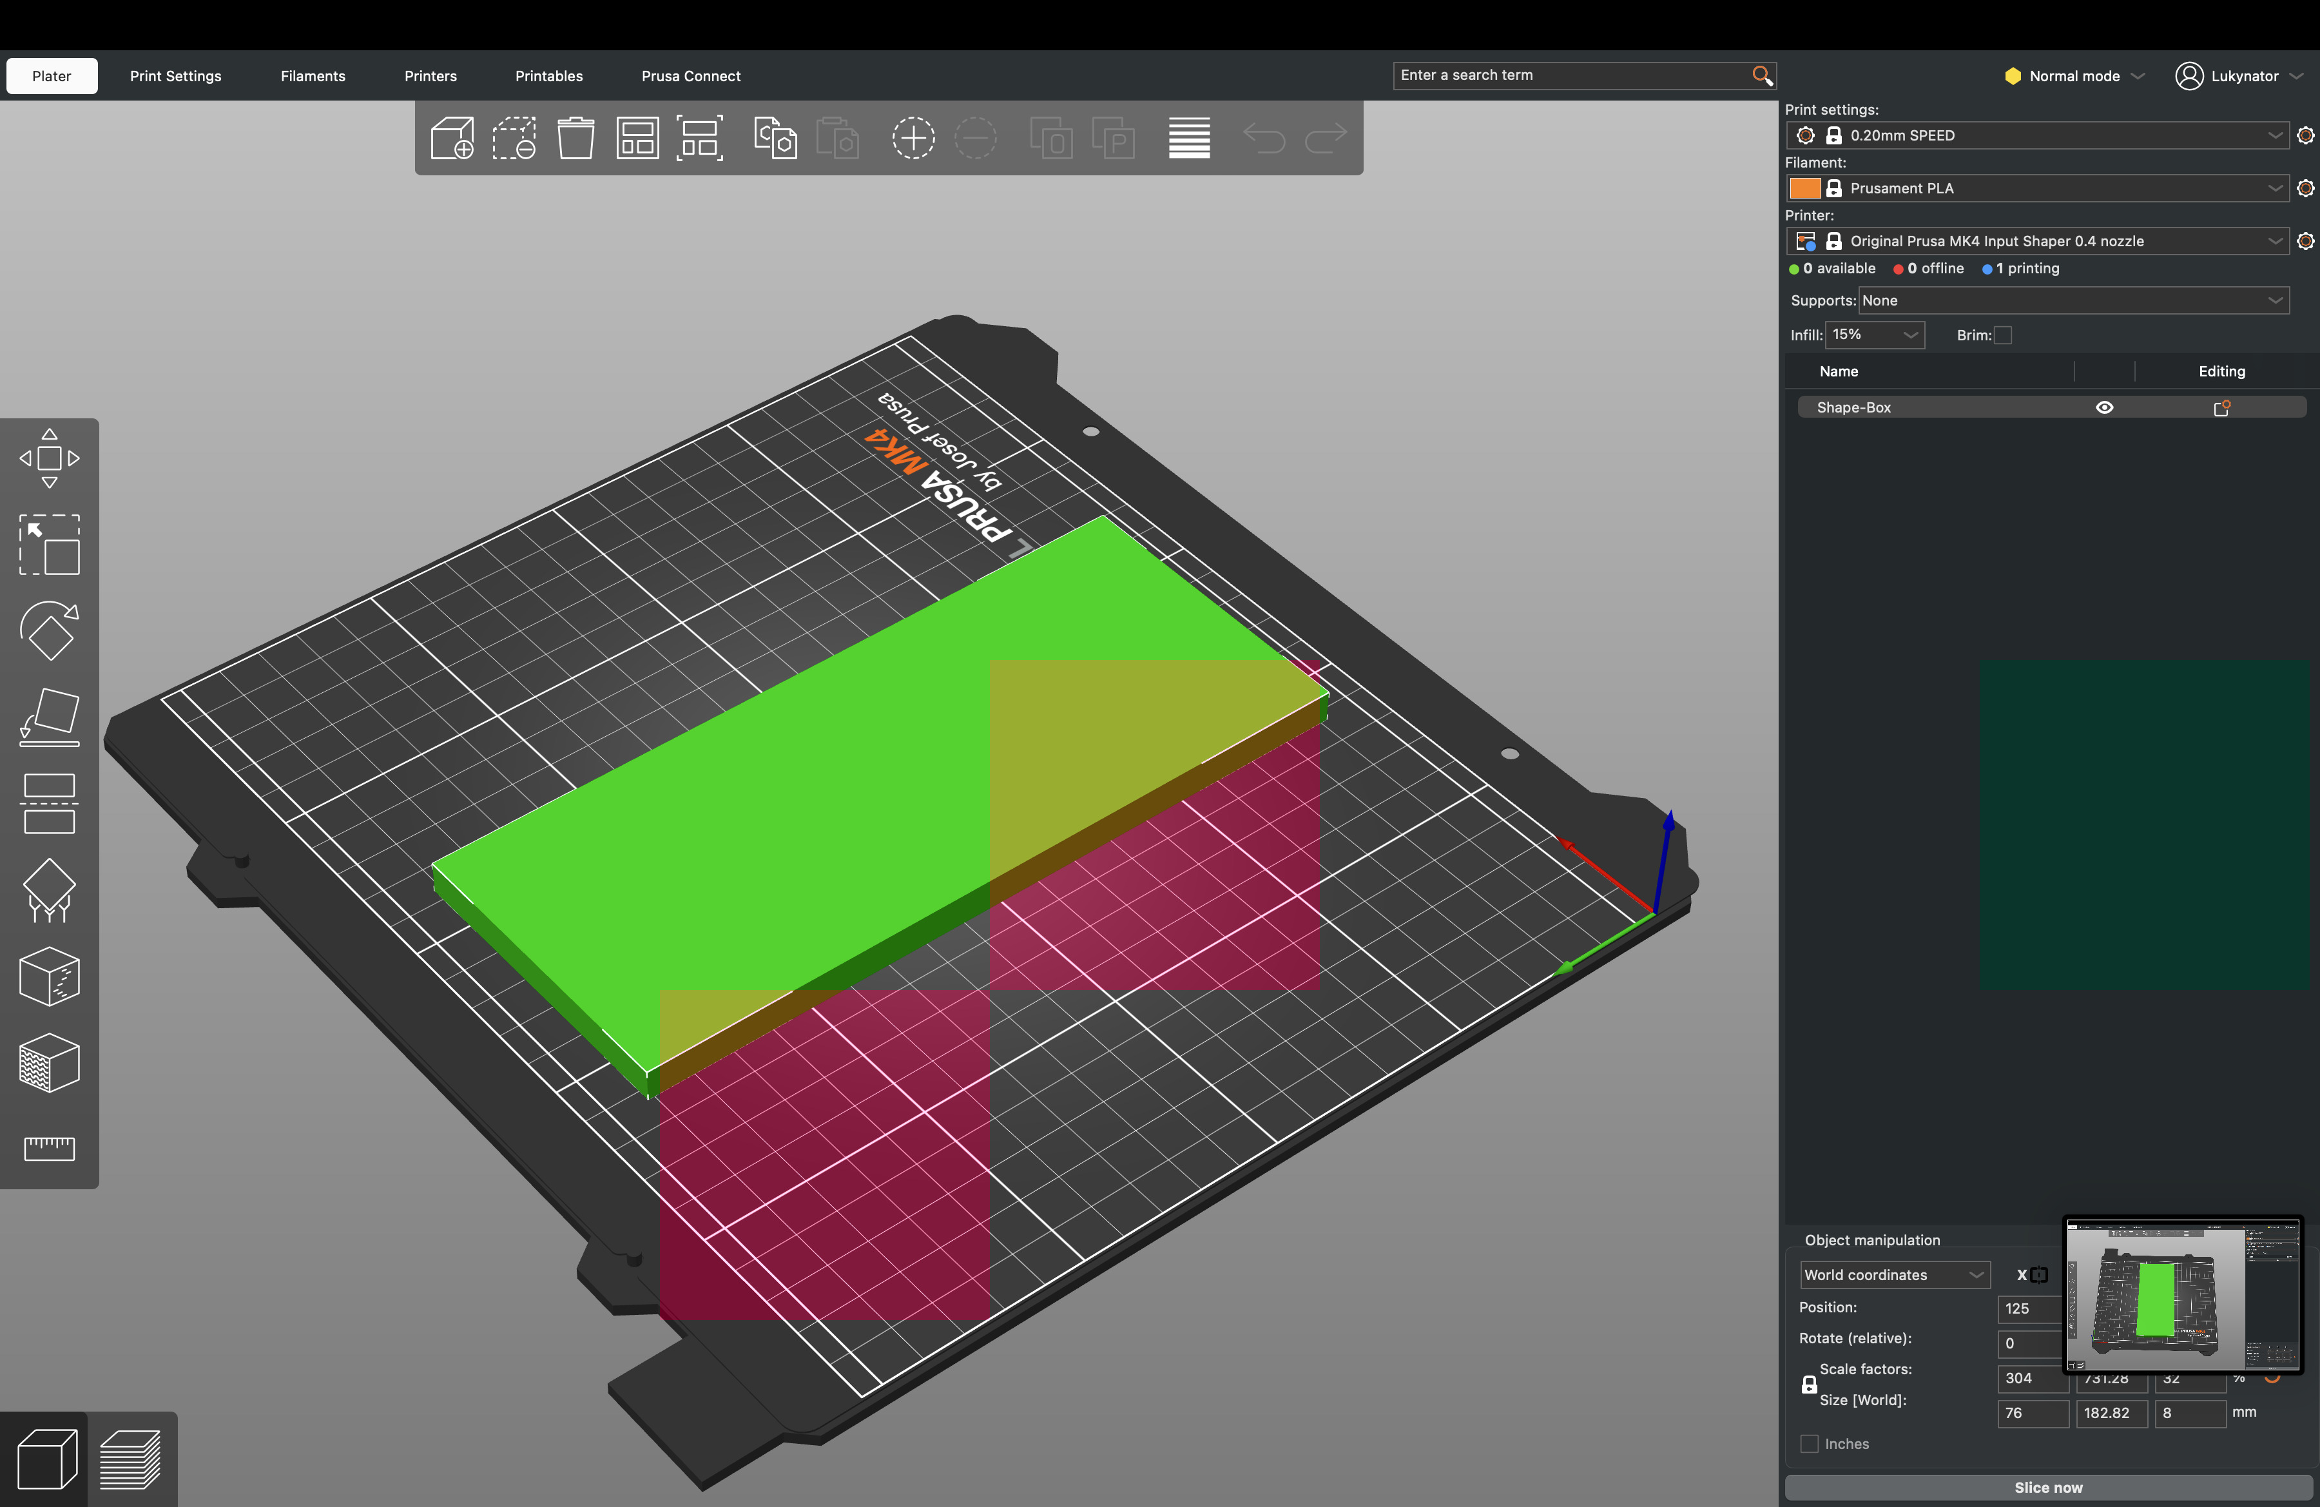Image resolution: width=2320 pixels, height=1507 pixels.
Task: Open the Filaments tab
Action: pyautogui.click(x=313, y=76)
